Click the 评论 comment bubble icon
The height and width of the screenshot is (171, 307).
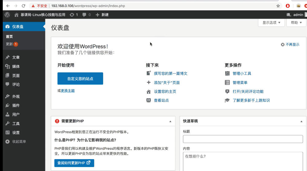(x=7, y=84)
